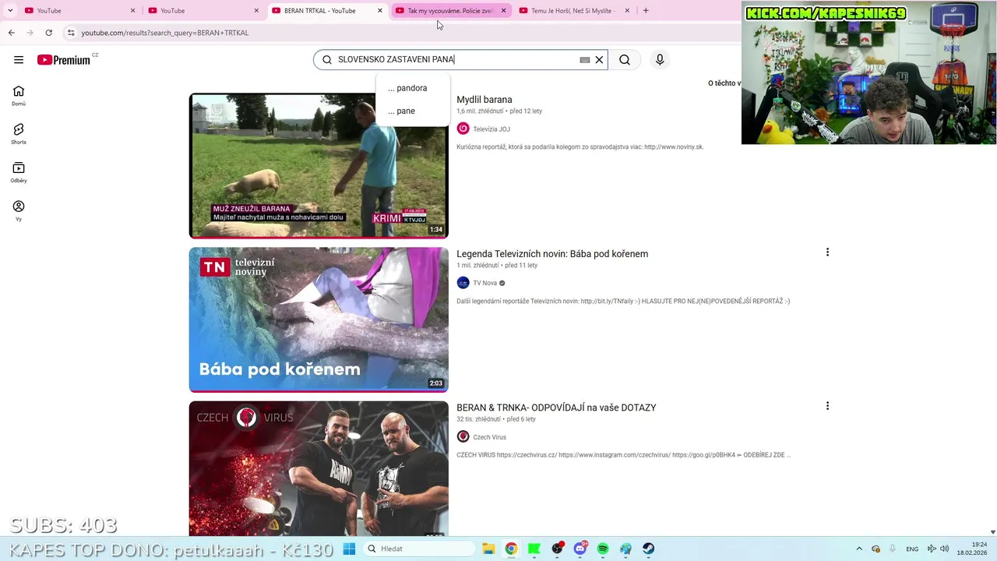Viewport: 997px width, 561px height.
Task: Start voice search with the microphone
Action: pos(660,59)
